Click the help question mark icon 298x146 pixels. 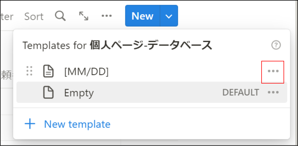point(276,45)
